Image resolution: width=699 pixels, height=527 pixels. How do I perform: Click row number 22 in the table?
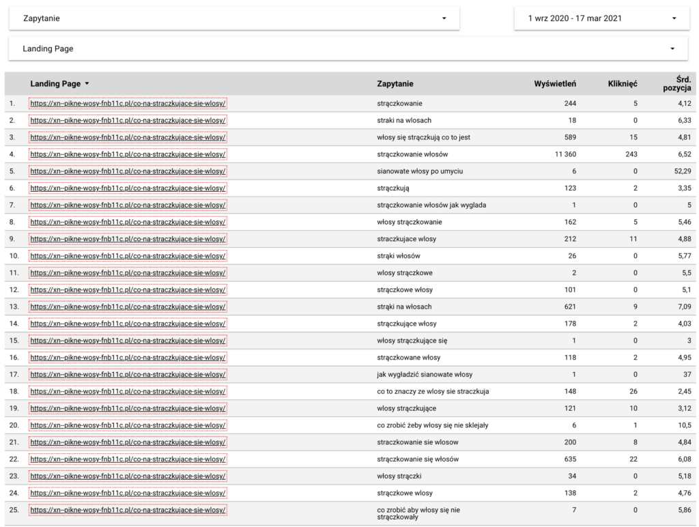(12, 459)
